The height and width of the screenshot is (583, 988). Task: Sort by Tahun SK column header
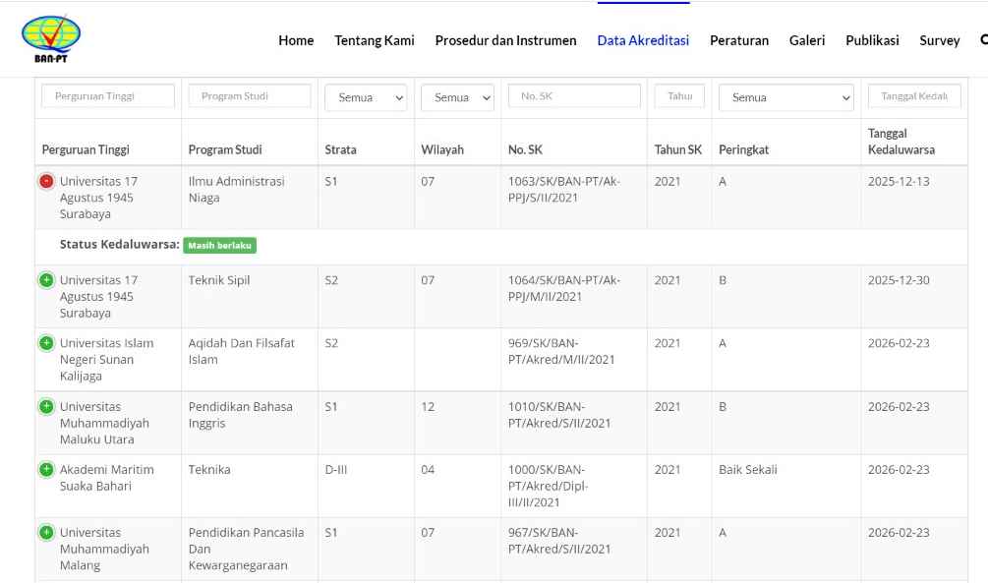[678, 150]
